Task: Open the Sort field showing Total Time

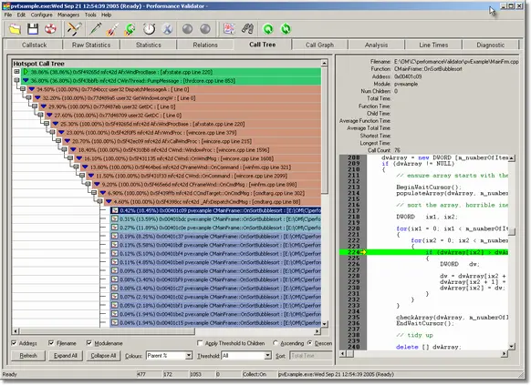Action: tap(311, 356)
